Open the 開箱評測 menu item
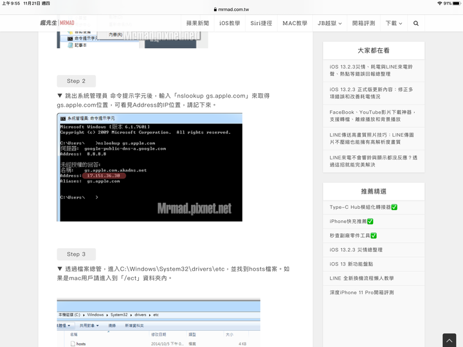Screen dimensions: 463x347 pyautogui.click(x=363, y=23)
